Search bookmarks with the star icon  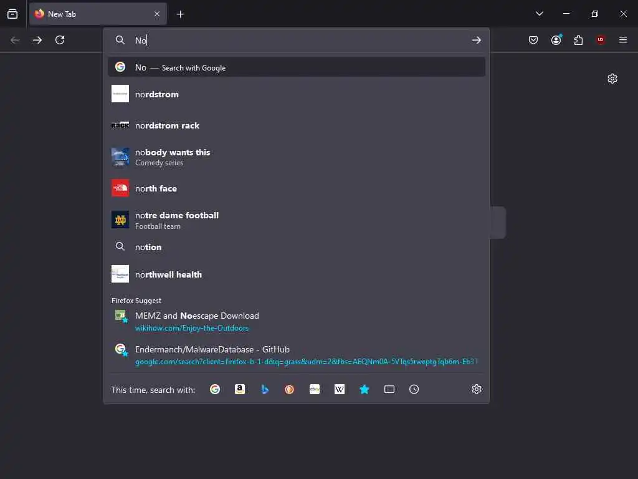click(364, 389)
